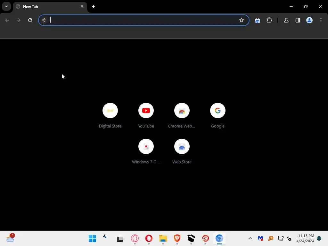Switch to Chromium on taskbar
This screenshot has height=246, width=328.
pos(219,238)
